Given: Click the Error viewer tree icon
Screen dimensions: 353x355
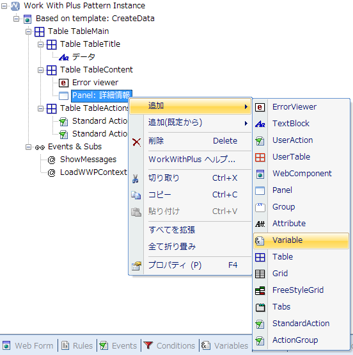Looking at the screenshot, I should click(x=63, y=83).
